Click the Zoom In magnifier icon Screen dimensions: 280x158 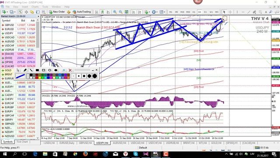tap(115, 12)
